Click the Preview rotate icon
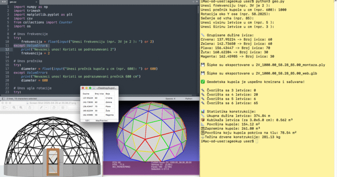 click(54, 108)
